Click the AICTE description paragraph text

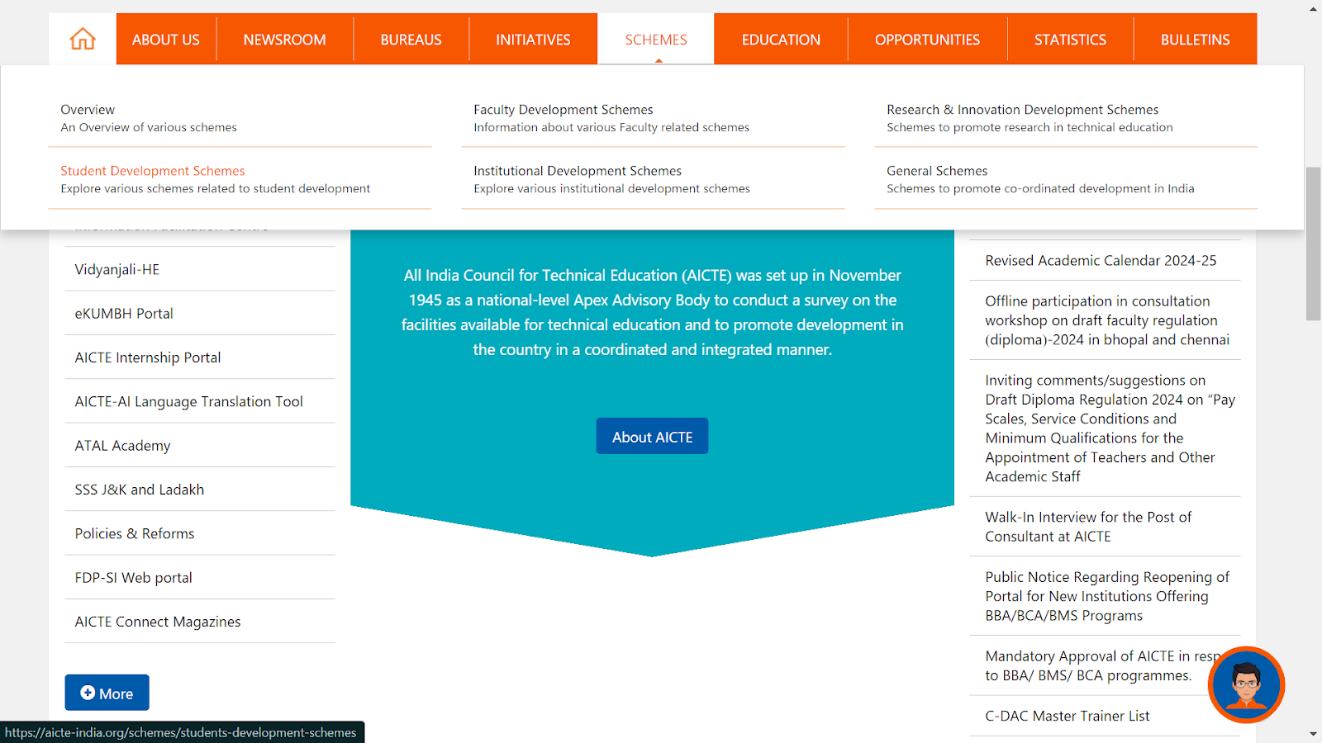coord(652,312)
